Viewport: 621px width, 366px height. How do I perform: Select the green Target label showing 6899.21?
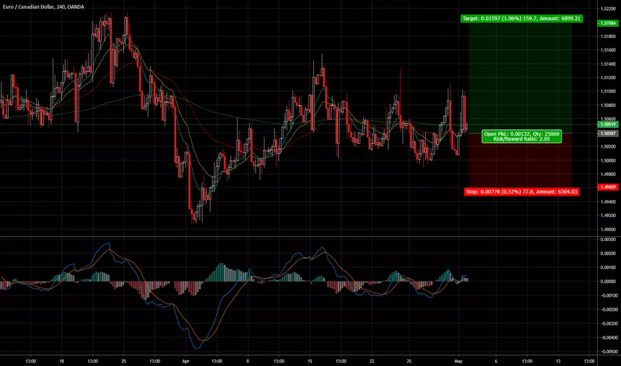522,19
